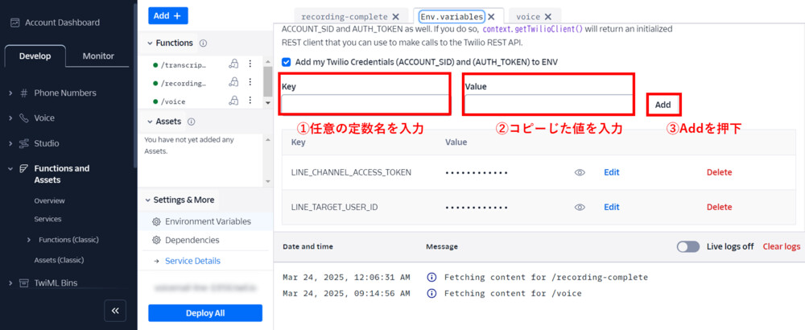
Task: Collapse the Functions section
Action: [150, 43]
